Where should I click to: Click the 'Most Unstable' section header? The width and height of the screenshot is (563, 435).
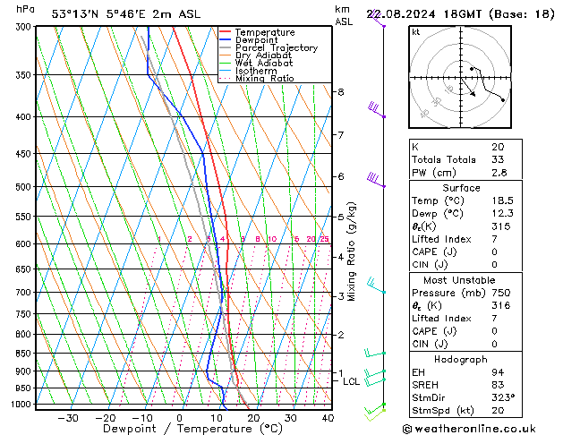(459, 280)
